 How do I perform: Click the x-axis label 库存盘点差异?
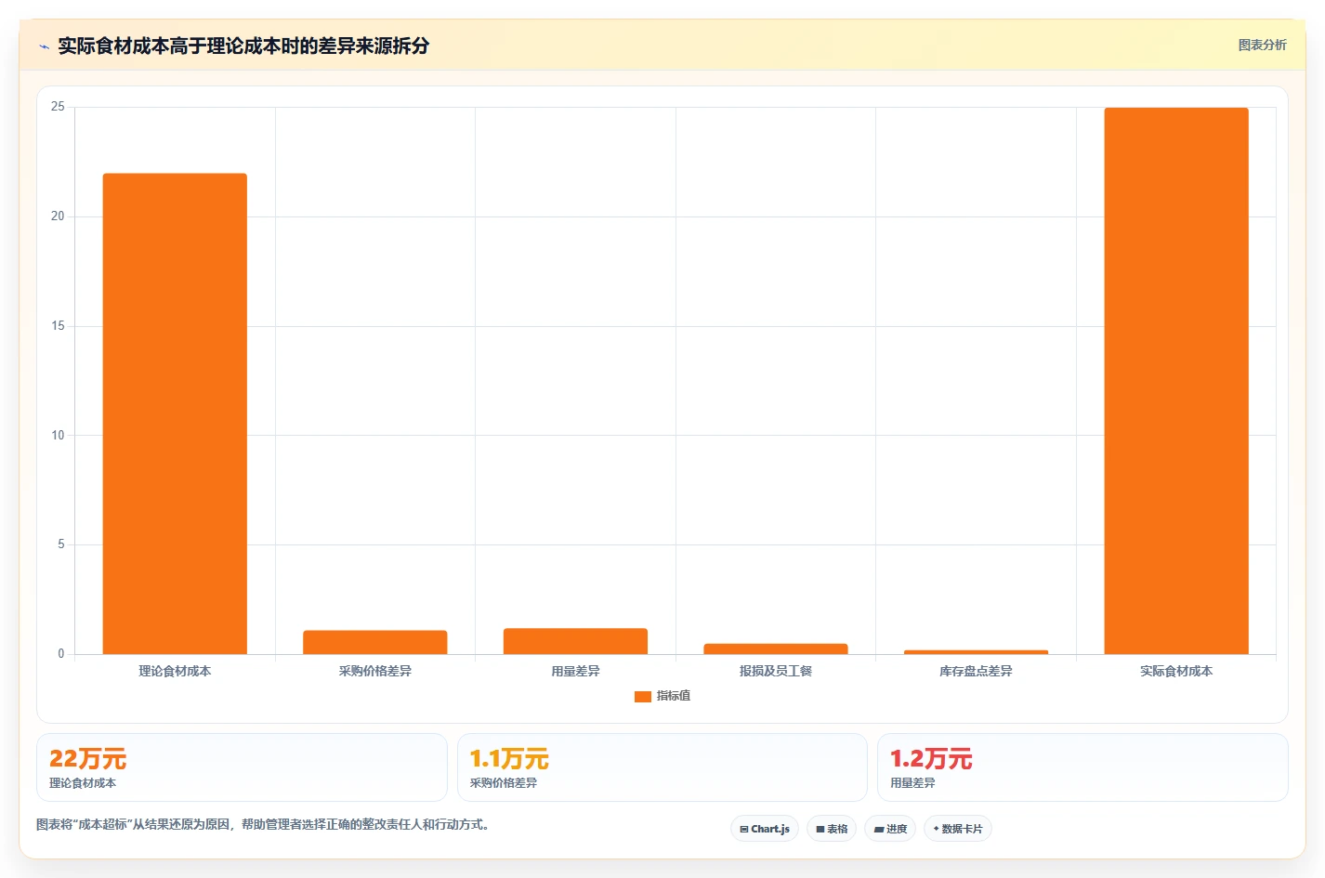point(976,671)
